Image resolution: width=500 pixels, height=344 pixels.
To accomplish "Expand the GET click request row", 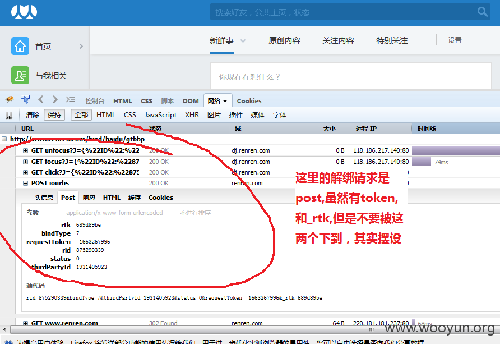I will [26, 172].
